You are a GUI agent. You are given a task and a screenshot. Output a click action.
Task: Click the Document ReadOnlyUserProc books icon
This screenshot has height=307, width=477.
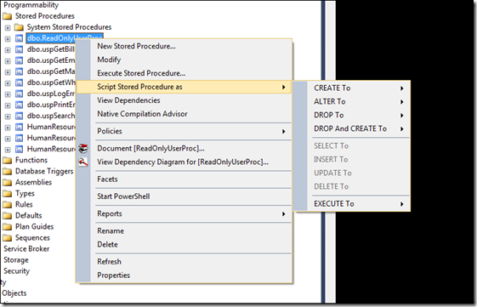pyautogui.click(x=83, y=149)
